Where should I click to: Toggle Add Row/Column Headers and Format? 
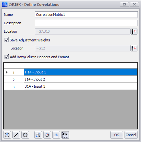[x=6, y=57]
